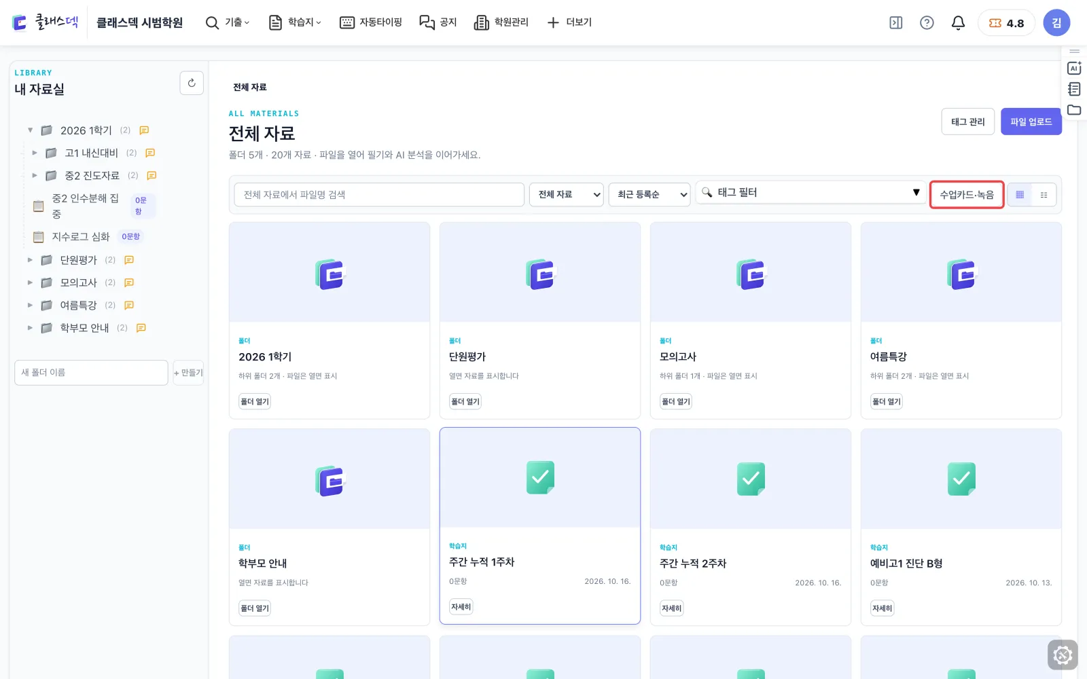Open the notifications bell
Viewport: 1087px width, 679px height.
tap(958, 23)
